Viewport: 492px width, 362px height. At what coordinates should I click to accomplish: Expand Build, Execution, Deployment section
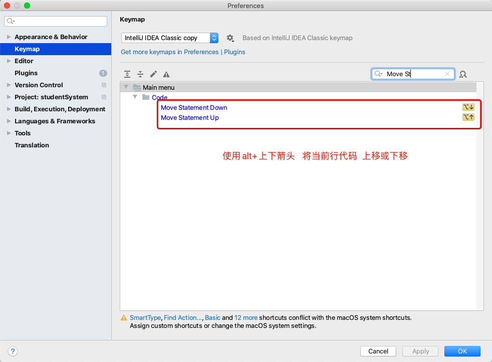tap(9, 109)
